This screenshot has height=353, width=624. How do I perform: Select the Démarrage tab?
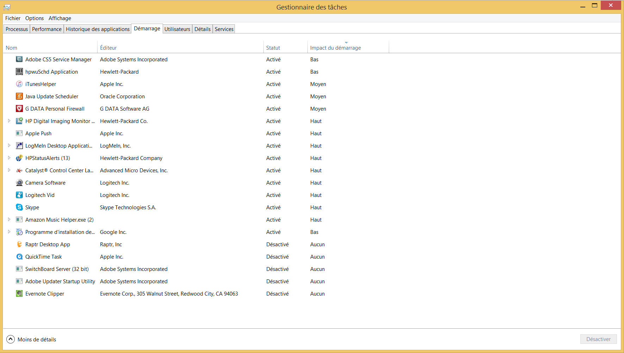pos(147,29)
